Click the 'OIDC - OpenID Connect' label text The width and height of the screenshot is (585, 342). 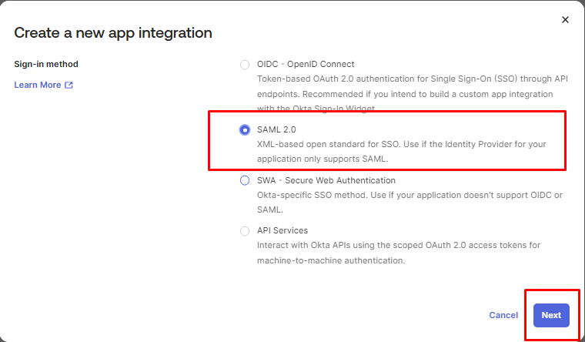point(306,64)
